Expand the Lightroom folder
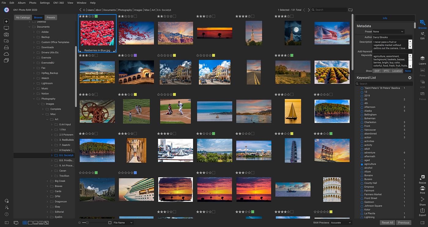428x227 pixels. click(34, 83)
